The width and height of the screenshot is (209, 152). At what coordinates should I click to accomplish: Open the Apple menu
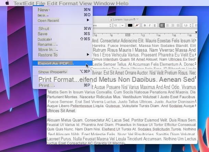click(x=7, y=3)
